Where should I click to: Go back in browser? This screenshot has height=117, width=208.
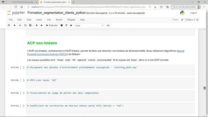4,7
